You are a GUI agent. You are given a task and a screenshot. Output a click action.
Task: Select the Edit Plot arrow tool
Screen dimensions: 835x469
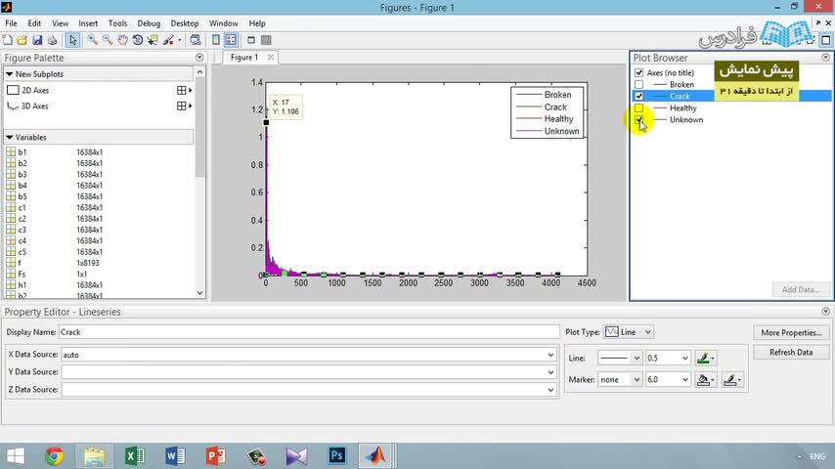[x=73, y=40]
